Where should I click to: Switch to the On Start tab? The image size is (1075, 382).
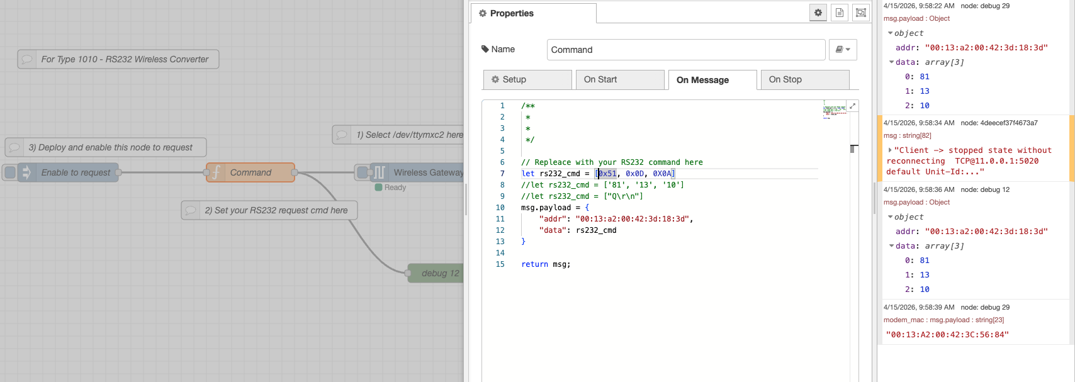[x=620, y=80]
